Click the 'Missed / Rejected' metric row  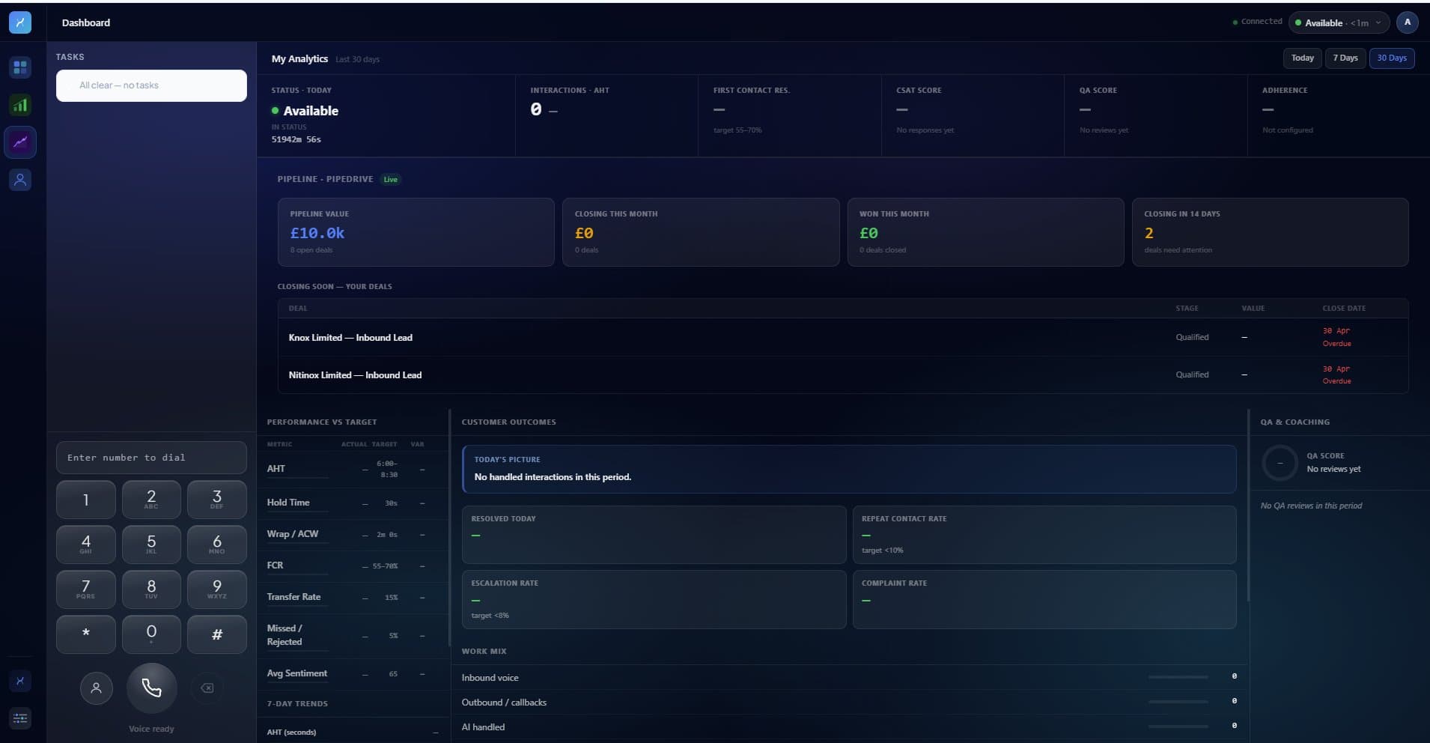[352, 635]
